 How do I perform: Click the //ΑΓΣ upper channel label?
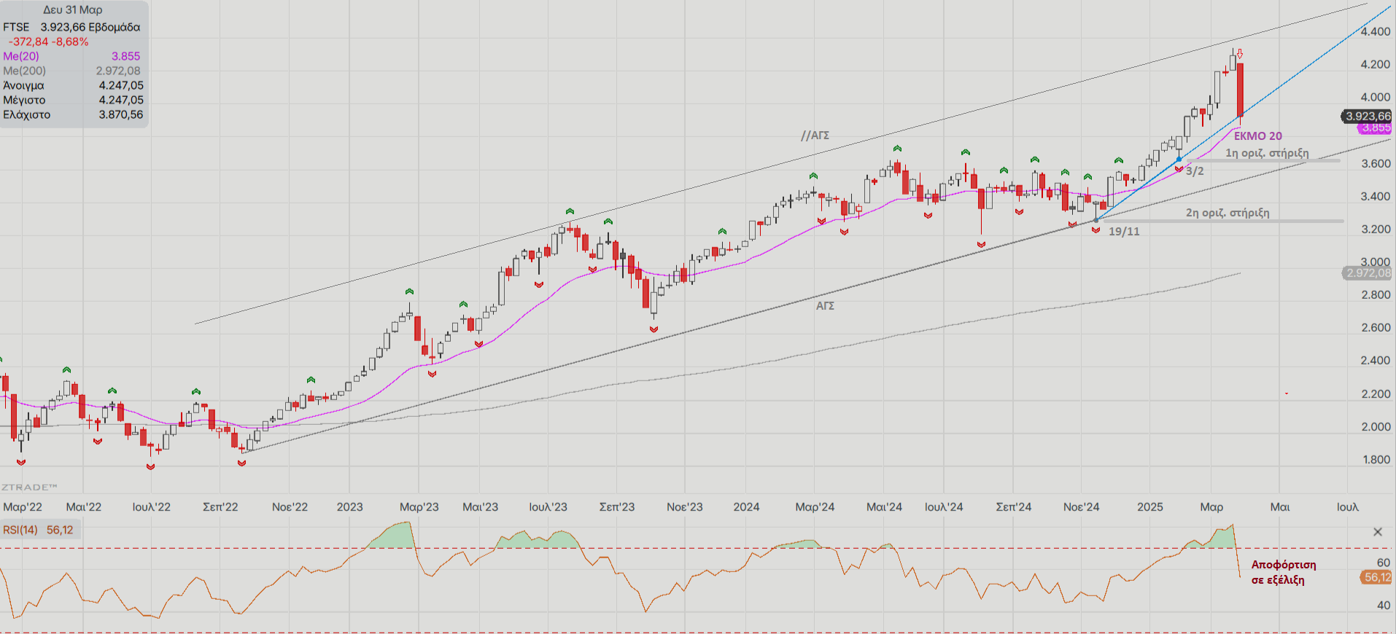(815, 136)
